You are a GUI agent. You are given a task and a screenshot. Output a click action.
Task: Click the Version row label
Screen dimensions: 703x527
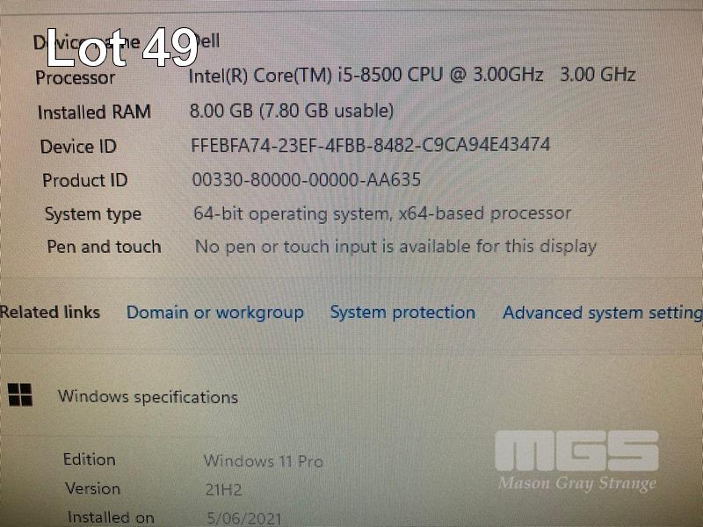pyautogui.click(x=93, y=488)
